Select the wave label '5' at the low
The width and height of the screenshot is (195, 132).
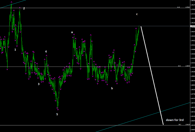click(57, 114)
